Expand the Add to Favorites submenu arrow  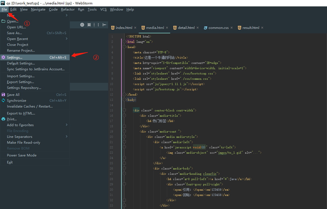67,125
